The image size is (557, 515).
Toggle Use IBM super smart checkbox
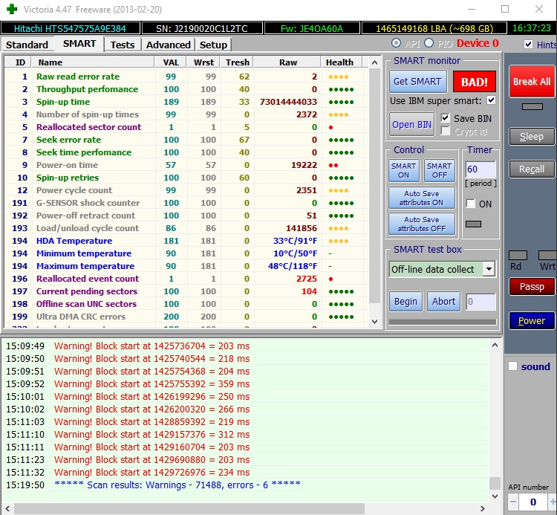coord(492,100)
